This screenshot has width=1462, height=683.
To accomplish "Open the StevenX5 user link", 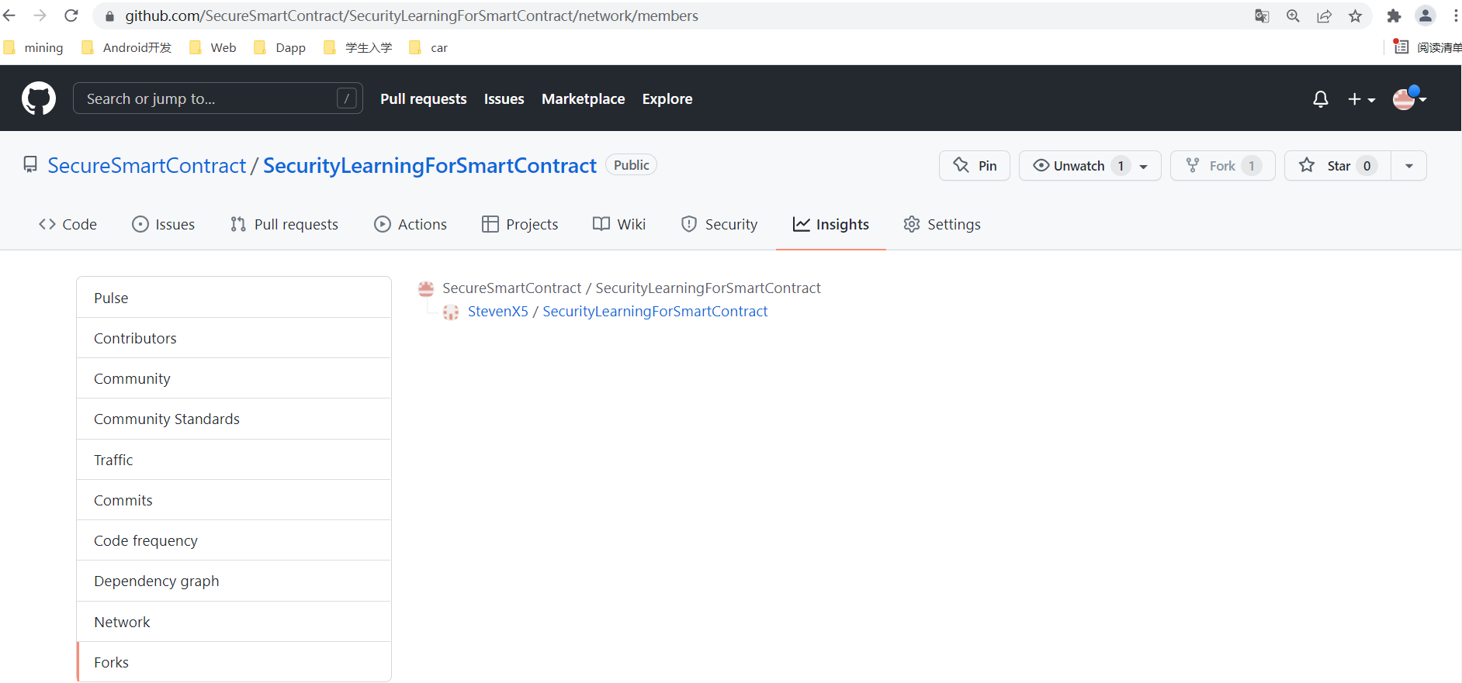I will coord(497,312).
